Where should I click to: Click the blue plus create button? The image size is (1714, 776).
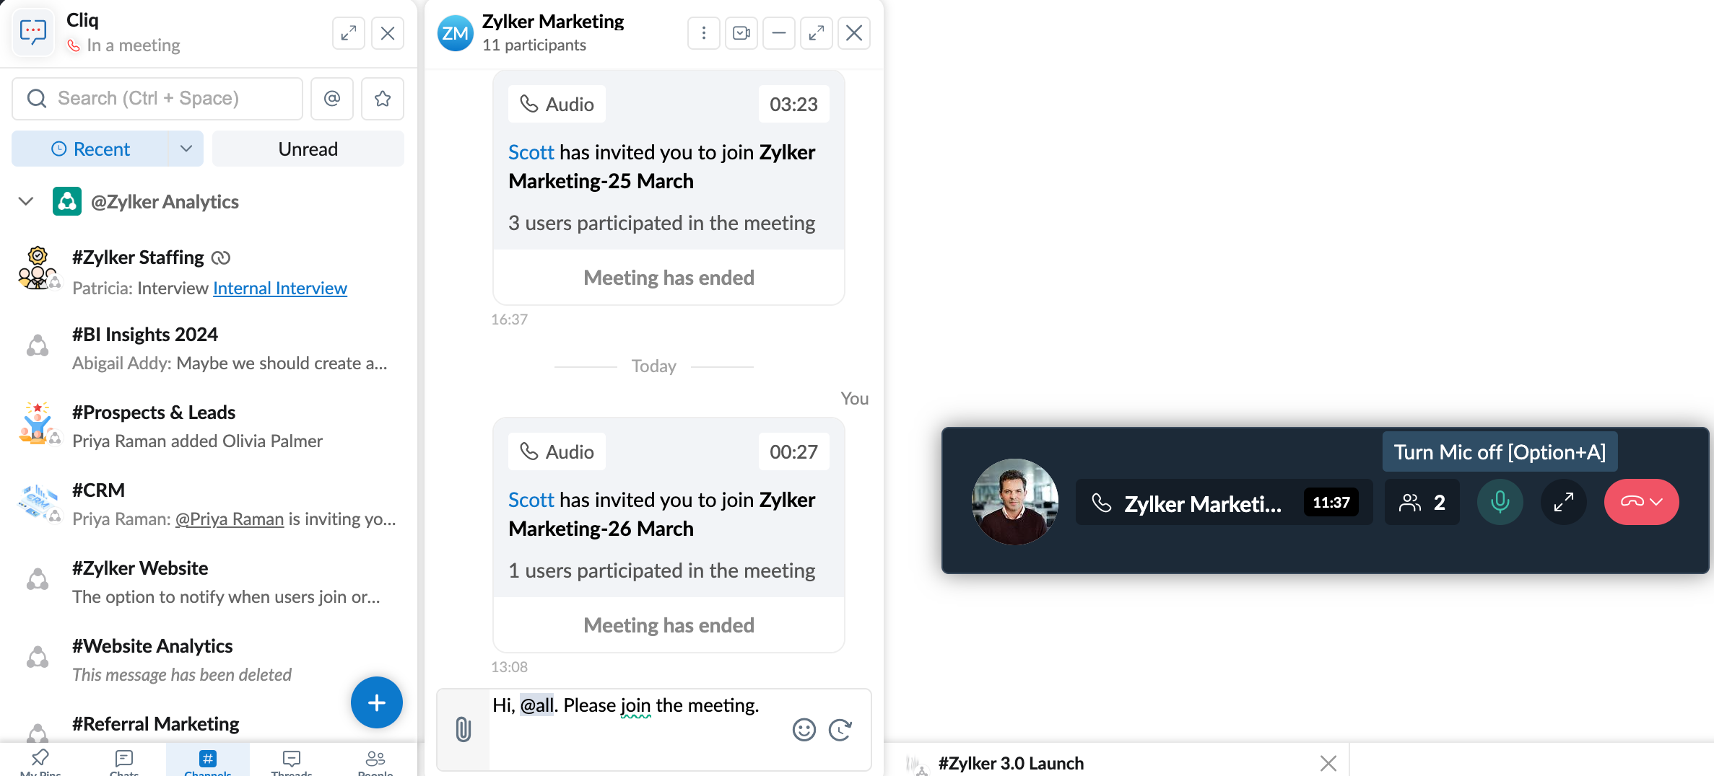[x=377, y=702]
